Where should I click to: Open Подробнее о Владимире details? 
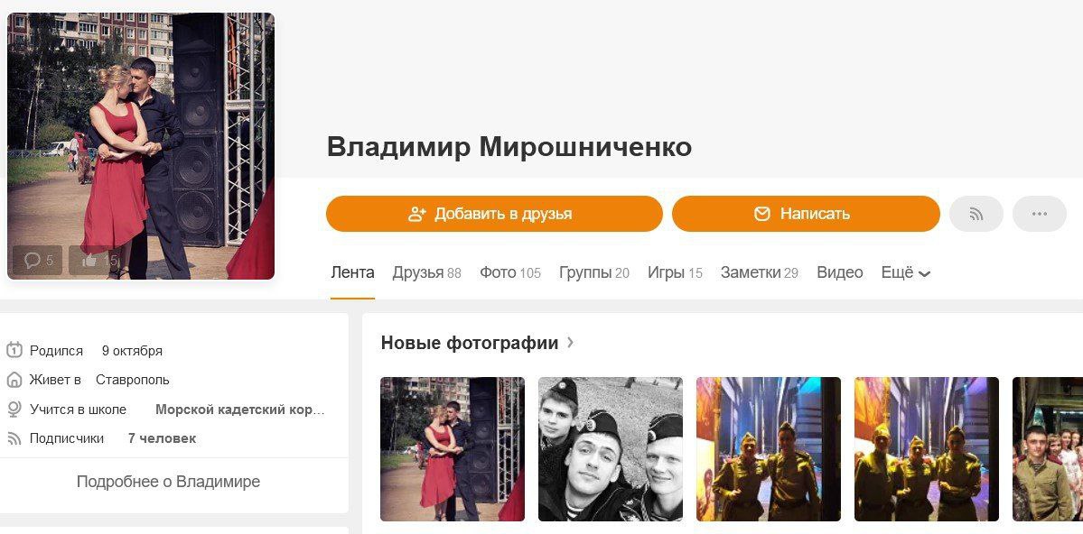point(169,482)
